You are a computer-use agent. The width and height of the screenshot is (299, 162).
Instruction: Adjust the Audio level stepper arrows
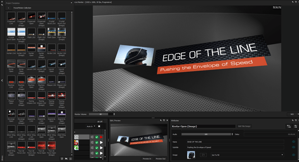[232, 134]
